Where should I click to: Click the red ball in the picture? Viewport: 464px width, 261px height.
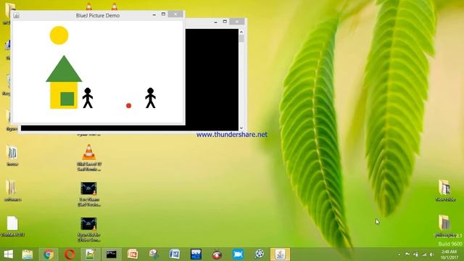click(x=128, y=106)
